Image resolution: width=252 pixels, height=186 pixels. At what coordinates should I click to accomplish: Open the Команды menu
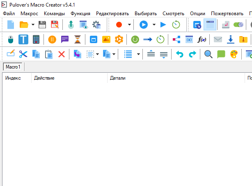pos(54,14)
